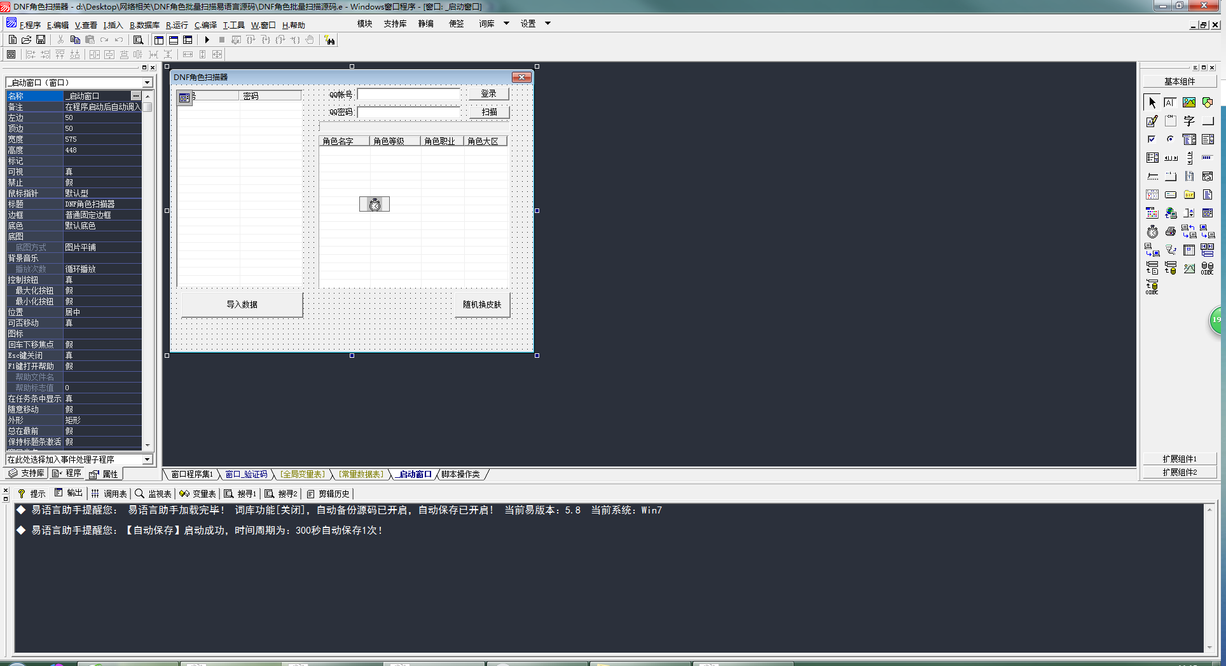Click the 外形 property value 矩形
This screenshot has height=666, width=1226.
[x=102, y=420]
